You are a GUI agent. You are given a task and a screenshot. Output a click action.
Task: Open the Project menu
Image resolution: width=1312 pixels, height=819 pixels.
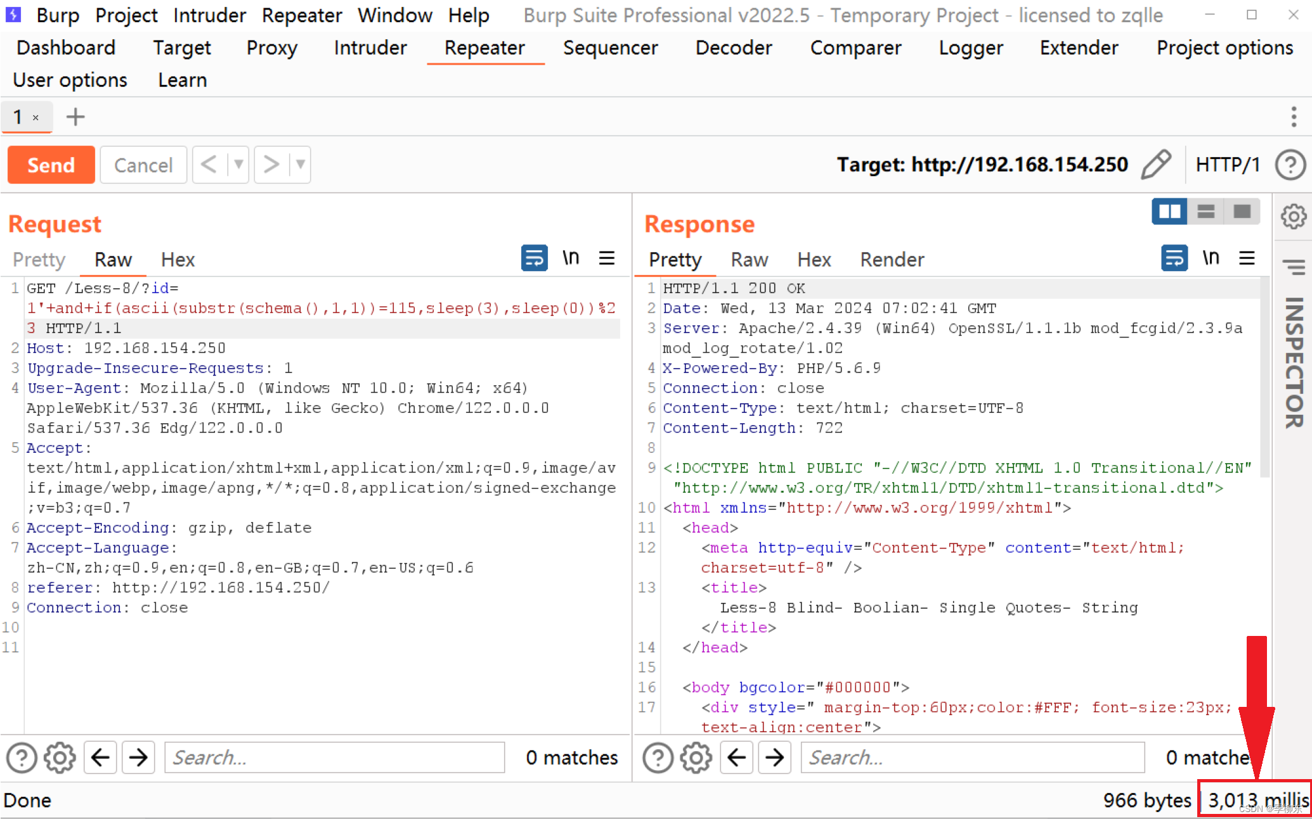tap(126, 15)
